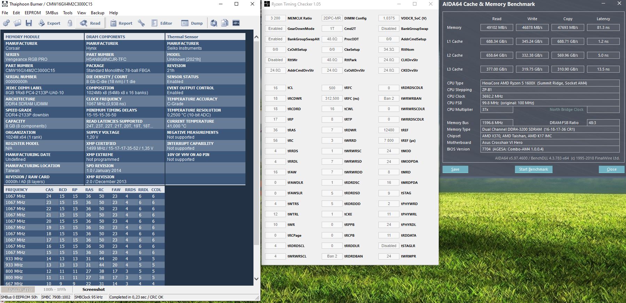Screen dimensions: 626x303
Task: Click the Seiko Instruments manufacturer value
Action: pos(185,48)
